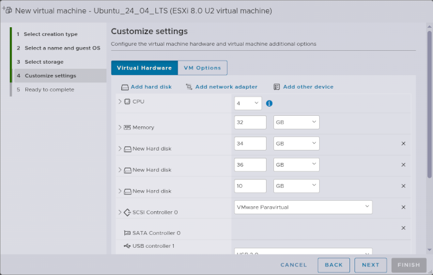Click the SCSI Controller 0 icon

coord(127,212)
